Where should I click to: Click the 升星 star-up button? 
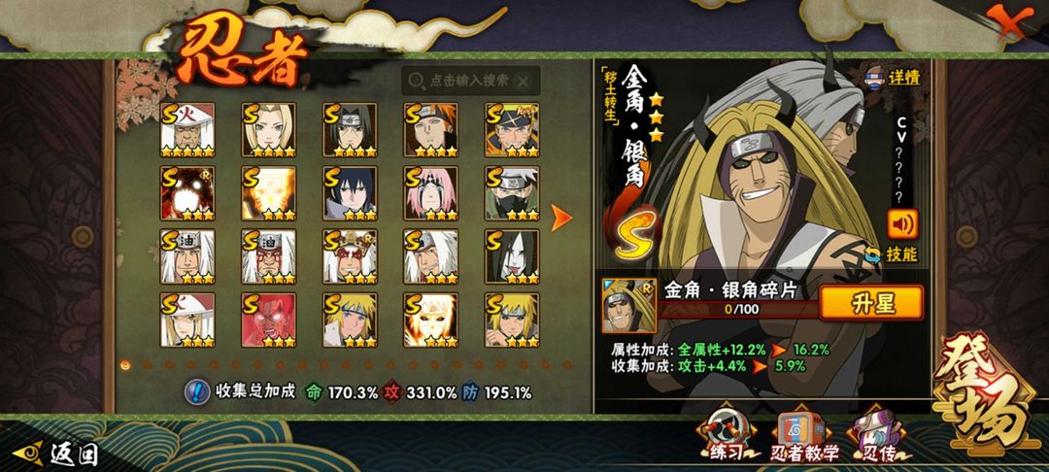coord(871,303)
